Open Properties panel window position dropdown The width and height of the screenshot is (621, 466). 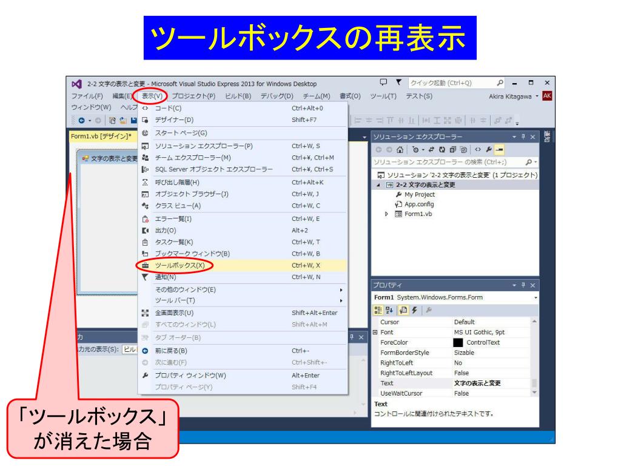[514, 285]
